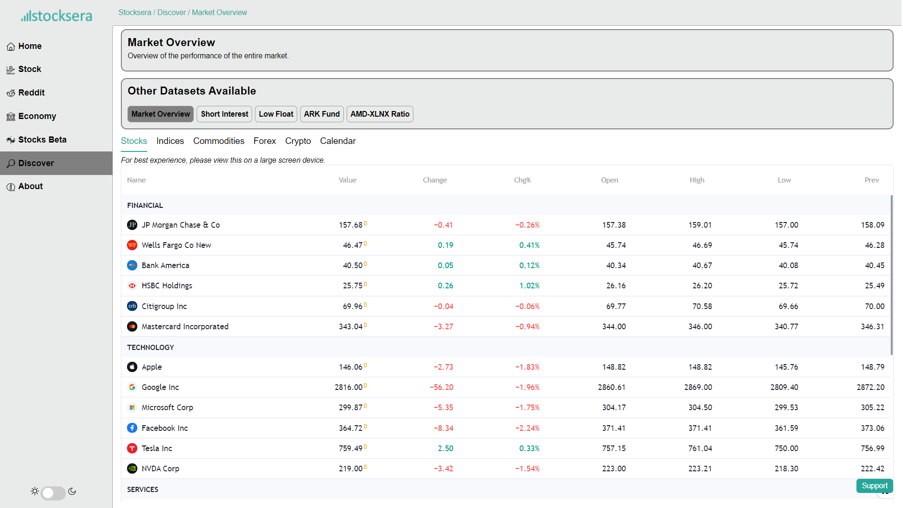The width and height of the screenshot is (903, 508).
Task: Click the Facebook Inc logo icon
Action: 132,428
